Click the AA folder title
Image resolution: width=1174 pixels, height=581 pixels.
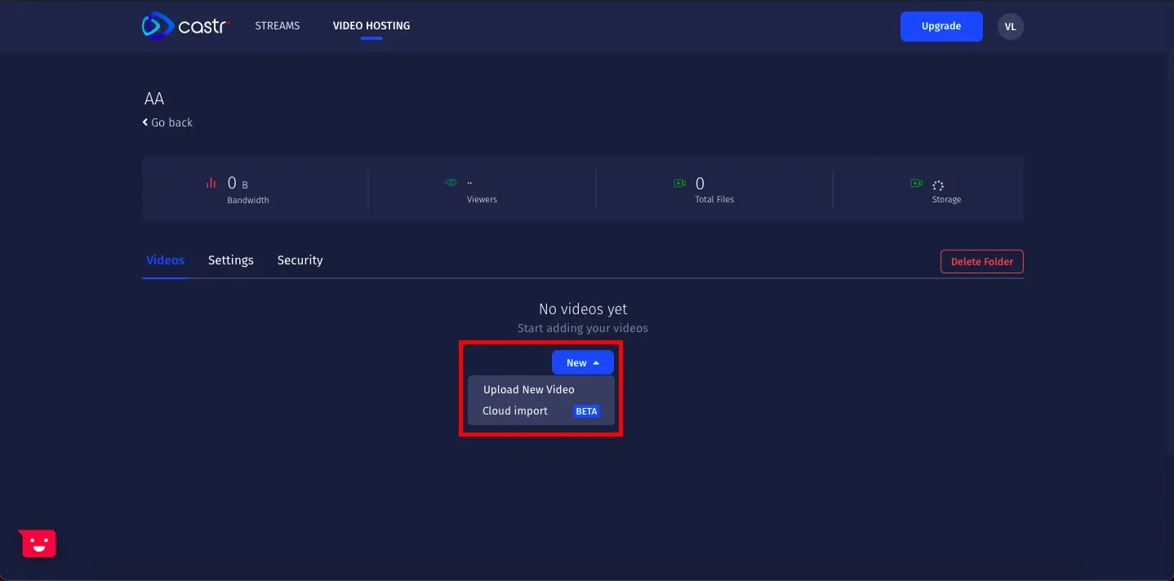click(x=154, y=99)
